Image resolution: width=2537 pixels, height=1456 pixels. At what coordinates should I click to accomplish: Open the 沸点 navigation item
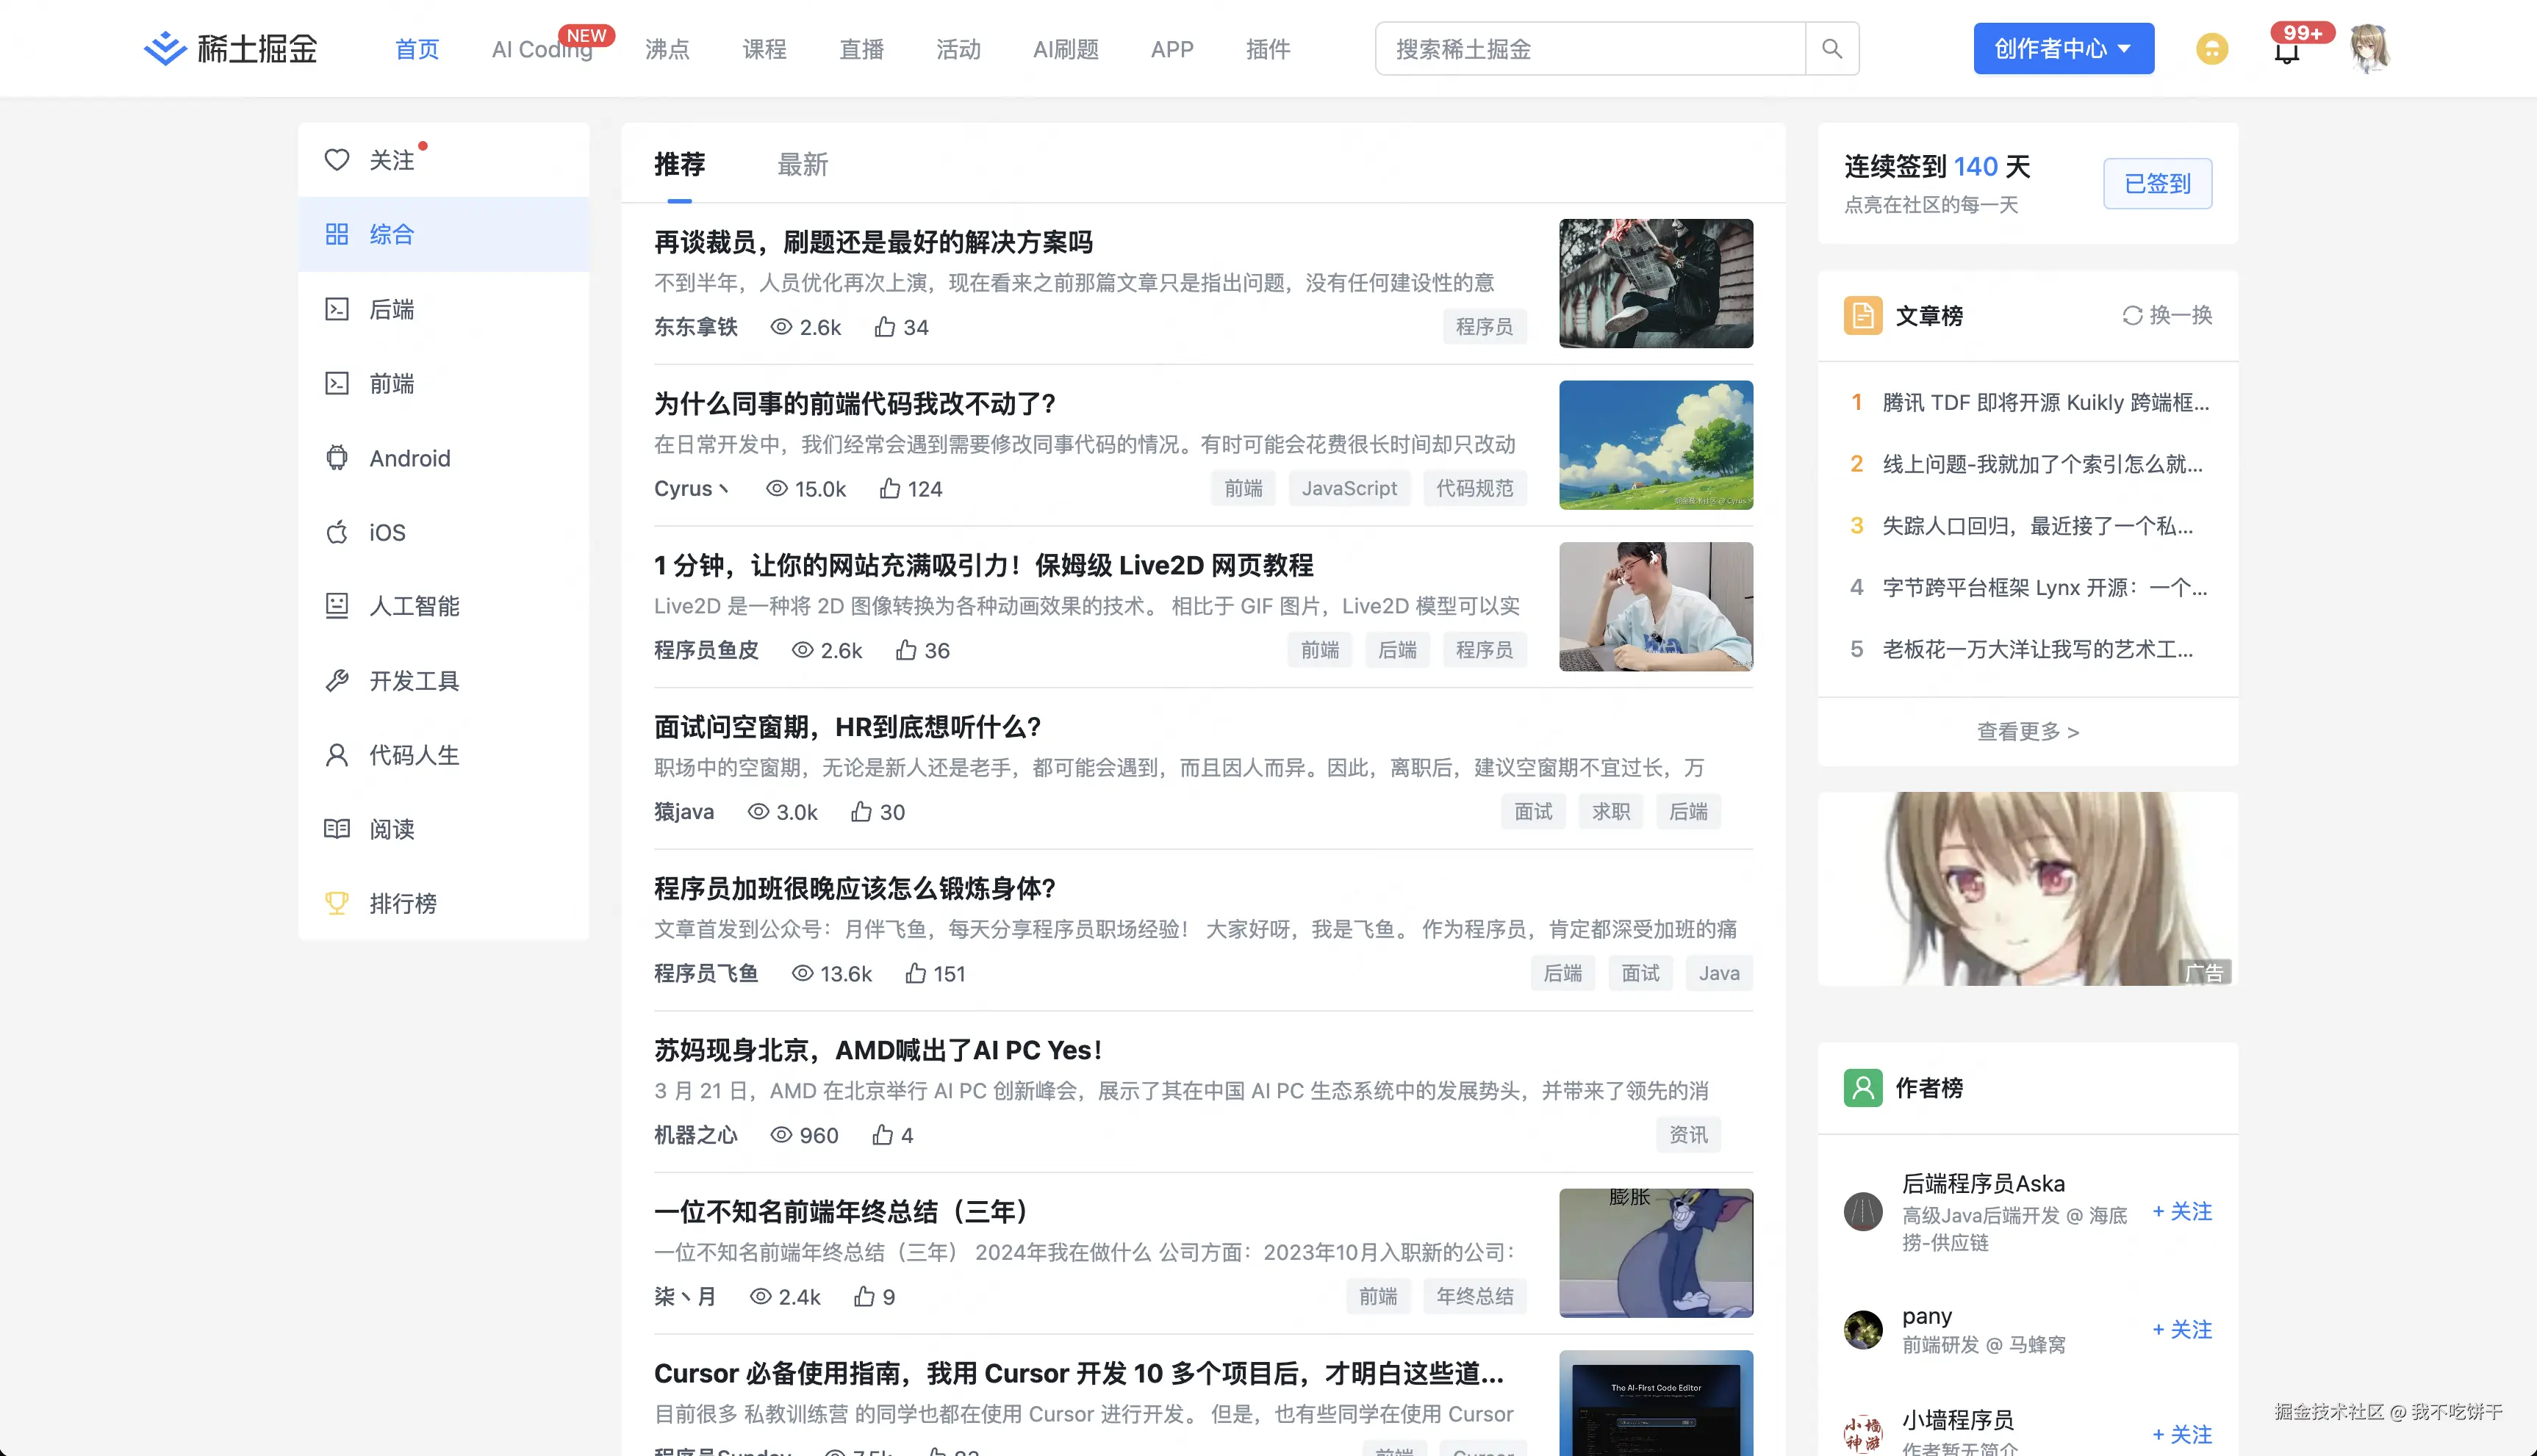click(x=667, y=49)
